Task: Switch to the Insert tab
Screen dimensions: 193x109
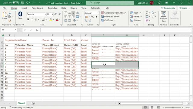Action: pyautogui.click(x=24, y=8)
